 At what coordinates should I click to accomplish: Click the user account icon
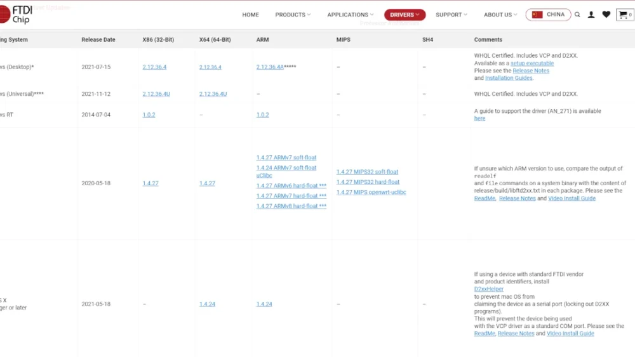tap(591, 15)
